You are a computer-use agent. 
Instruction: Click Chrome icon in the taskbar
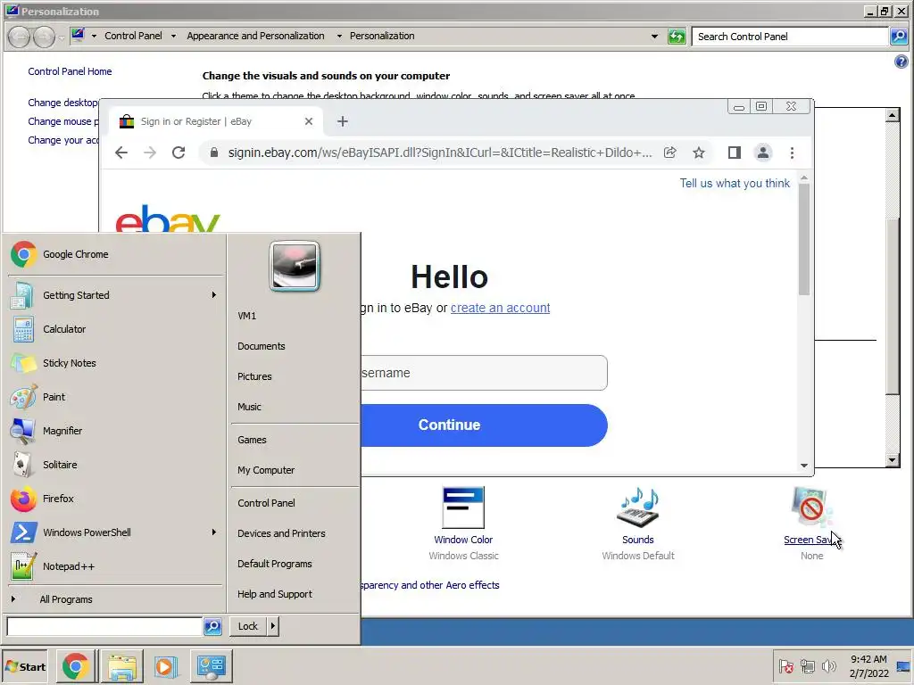77,666
